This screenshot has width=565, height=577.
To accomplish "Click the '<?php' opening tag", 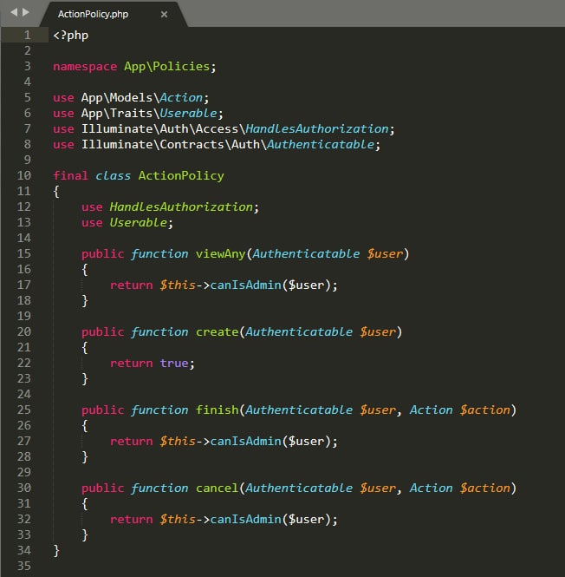I will click(70, 36).
